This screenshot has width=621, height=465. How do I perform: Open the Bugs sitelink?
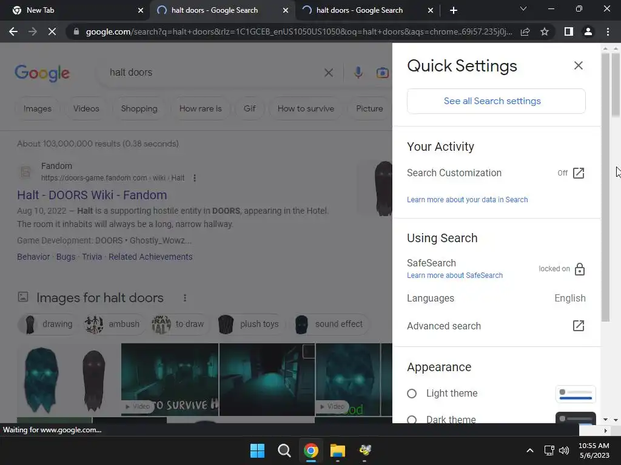coord(65,257)
